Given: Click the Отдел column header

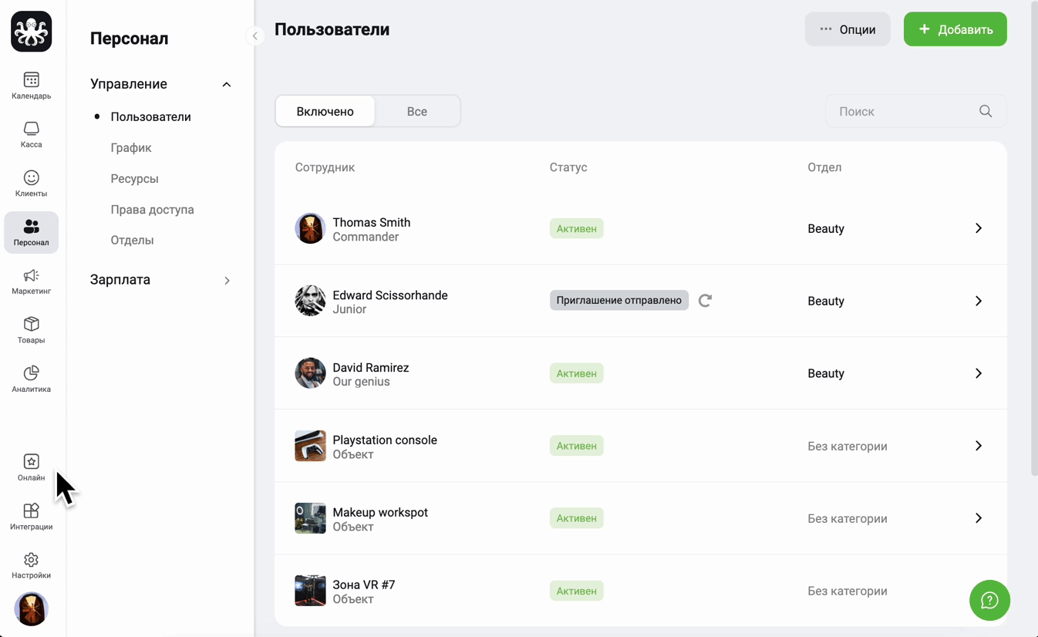Looking at the screenshot, I should [x=824, y=167].
